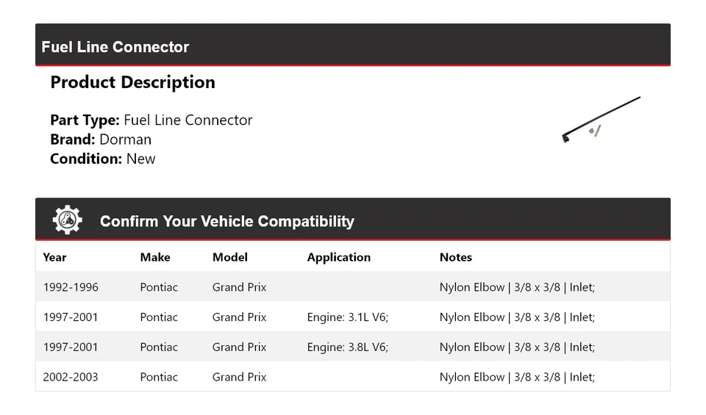Open the fuel line connector product image

tap(601, 119)
